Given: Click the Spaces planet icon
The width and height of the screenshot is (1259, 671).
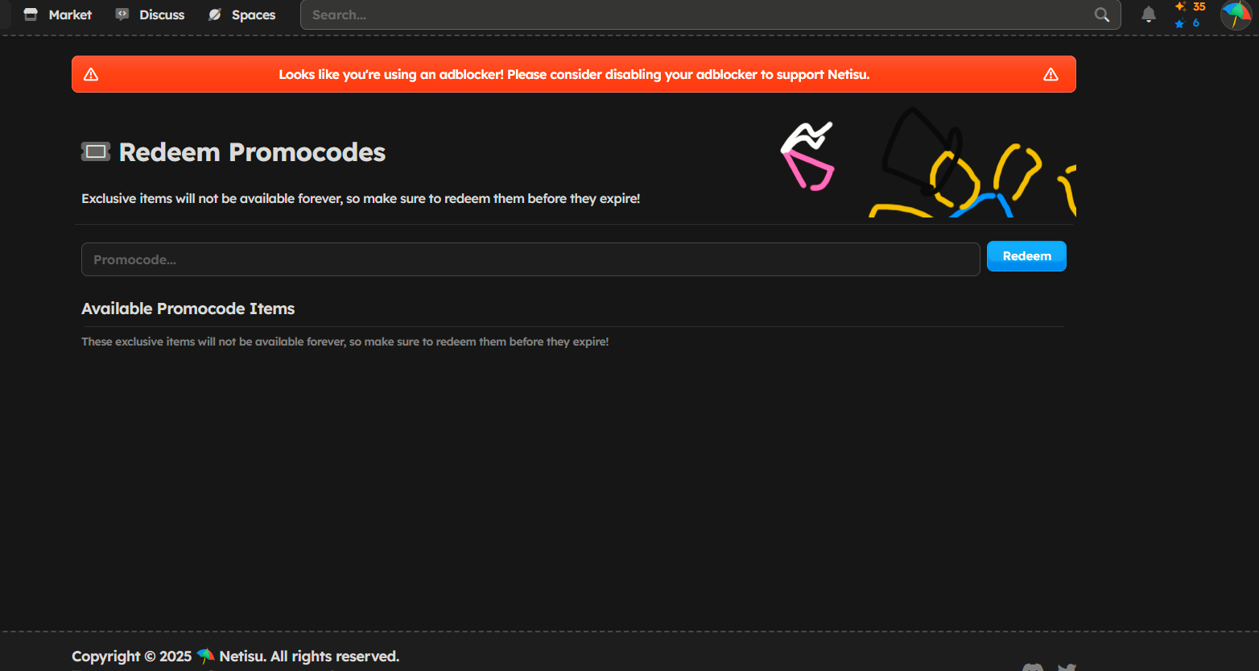Looking at the screenshot, I should (215, 14).
